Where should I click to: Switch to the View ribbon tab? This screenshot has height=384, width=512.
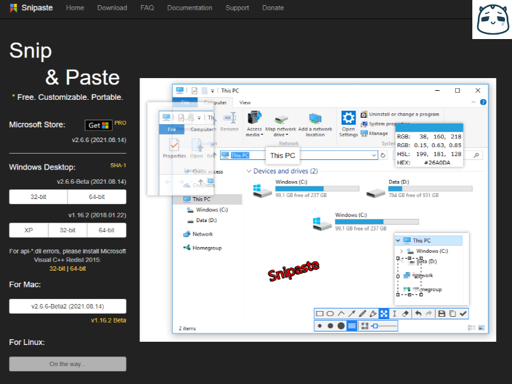pos(245,102)
